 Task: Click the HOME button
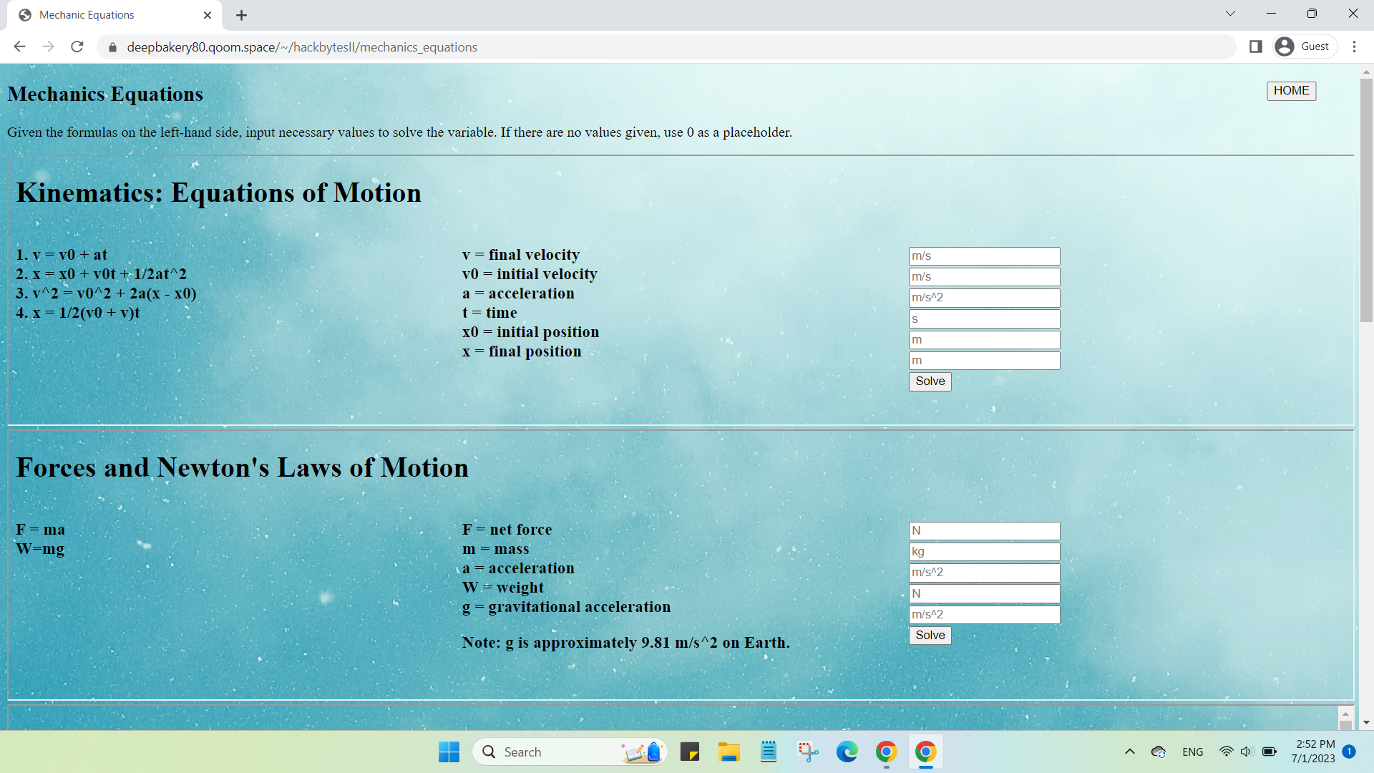click(x=1291, y=91)
